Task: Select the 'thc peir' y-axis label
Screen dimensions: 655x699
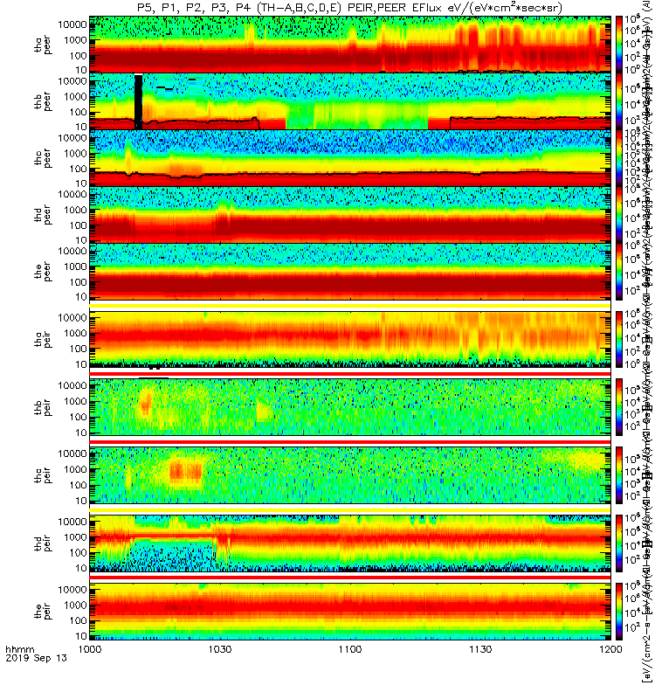Action: click(43, 475)
